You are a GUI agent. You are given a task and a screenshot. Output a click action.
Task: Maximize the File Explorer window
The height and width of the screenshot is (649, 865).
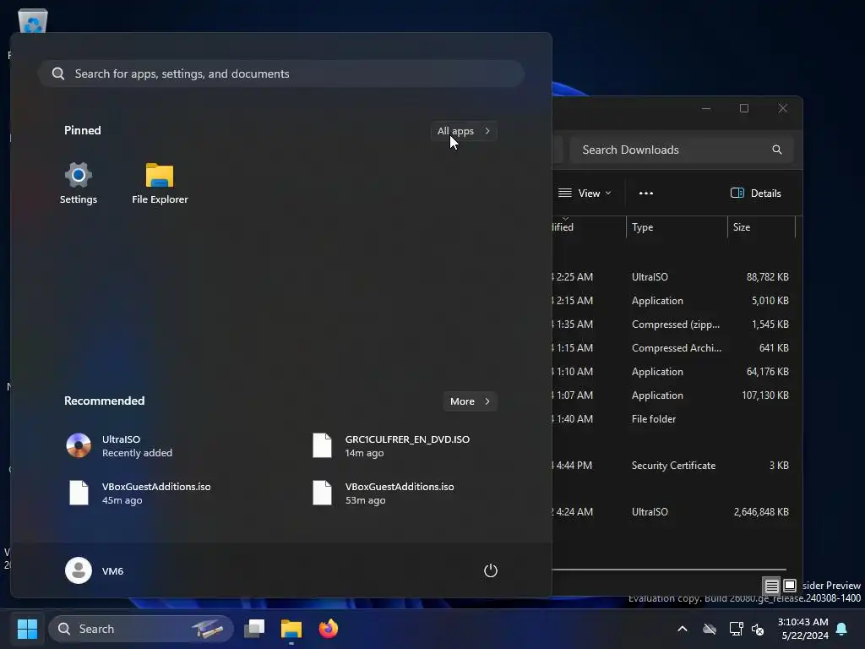[744, 108]
